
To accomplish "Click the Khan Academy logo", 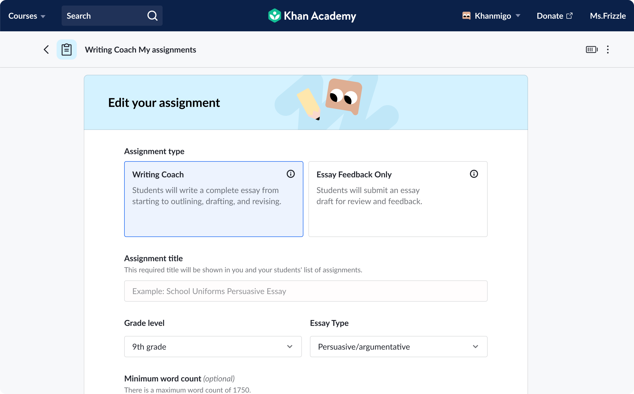I will pos(312,16).
